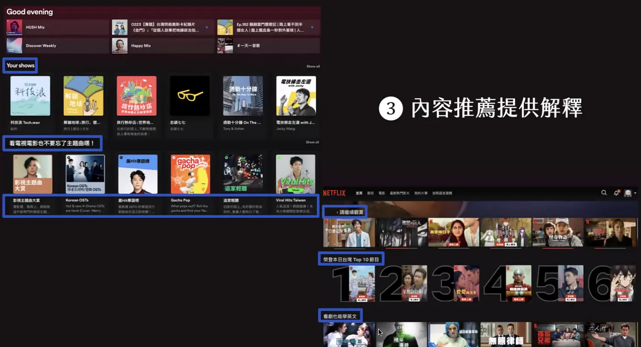The height and width of the screenshot is (347, 641).
Task: Click the red NETFLIX logo
Action: [x=334, y=193]
